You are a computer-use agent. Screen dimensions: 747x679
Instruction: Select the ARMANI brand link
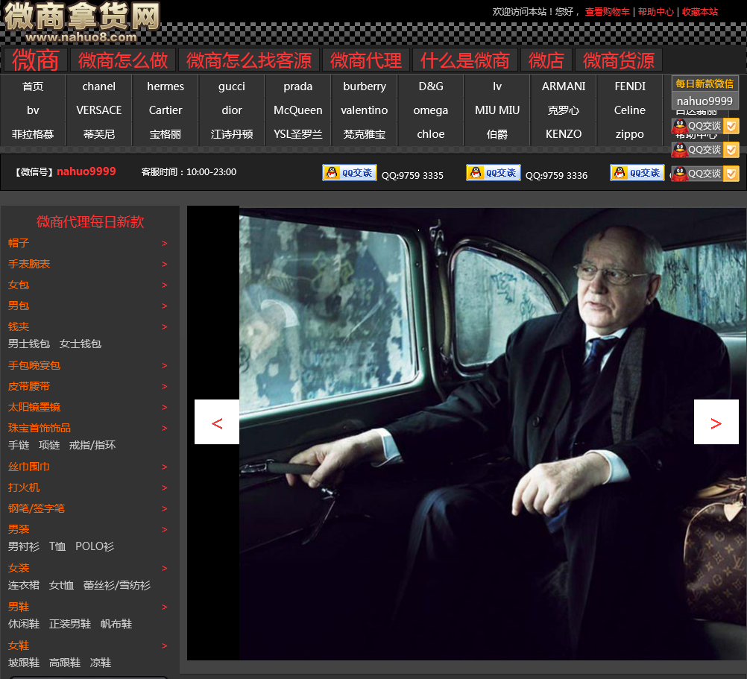[564, 86]
